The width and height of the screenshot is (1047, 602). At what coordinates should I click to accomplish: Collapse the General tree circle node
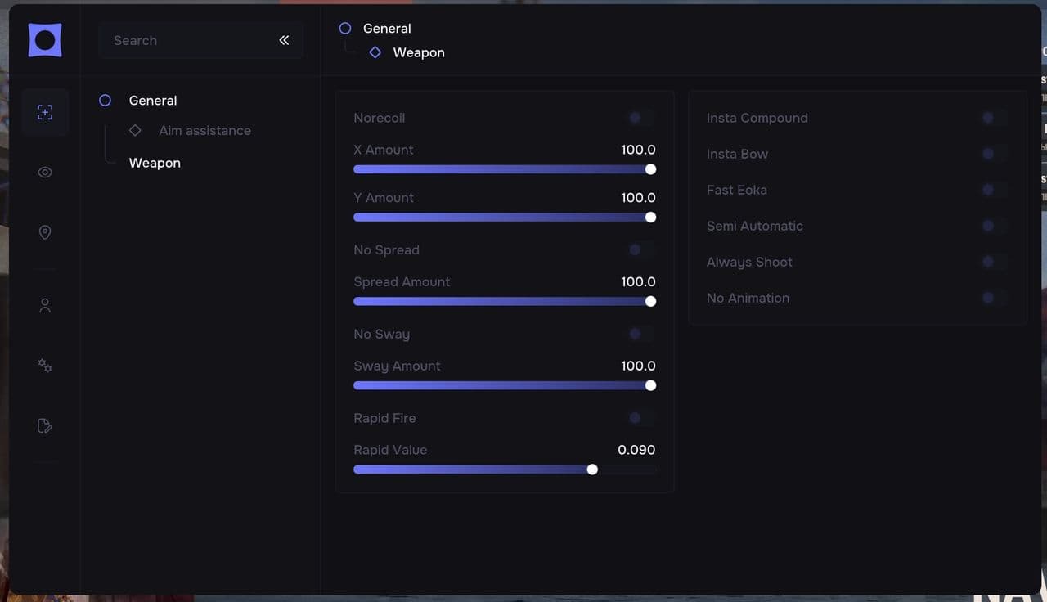[105, 100]
